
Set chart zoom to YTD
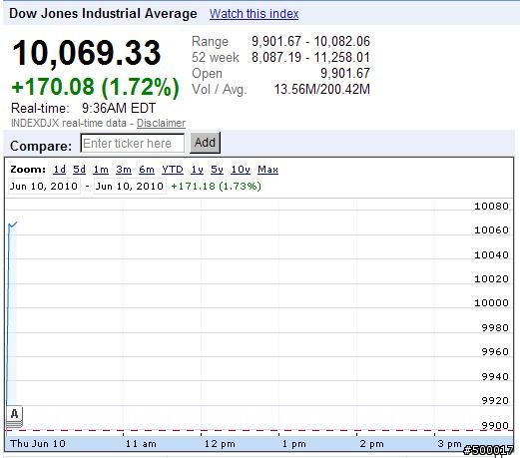click(x=173, y=170)
